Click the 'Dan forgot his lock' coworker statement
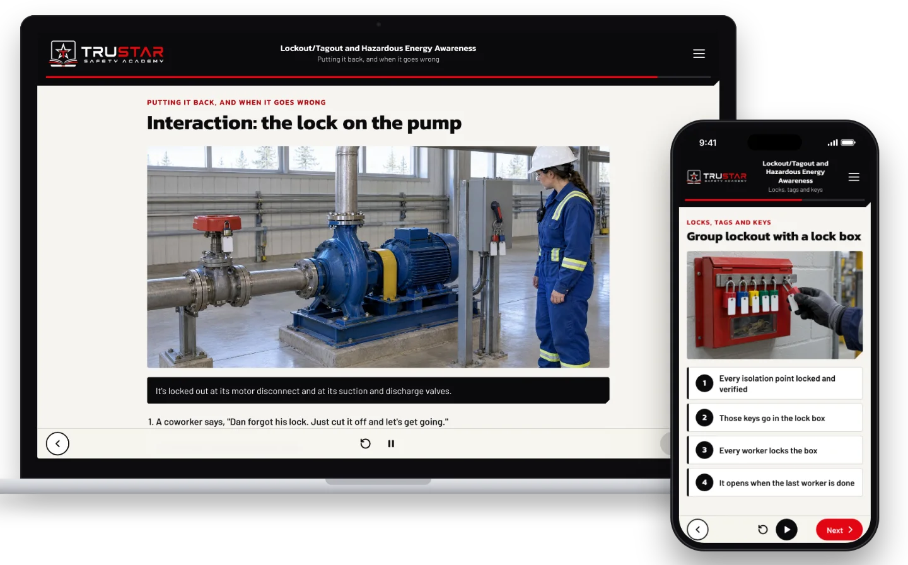Image resolution: width=908 pixels, height=565 pixels. pyautogui.click(x=298, y=422)
